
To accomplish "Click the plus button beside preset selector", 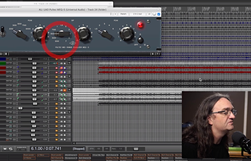I will pyautogui.click(x=115, y=14).
